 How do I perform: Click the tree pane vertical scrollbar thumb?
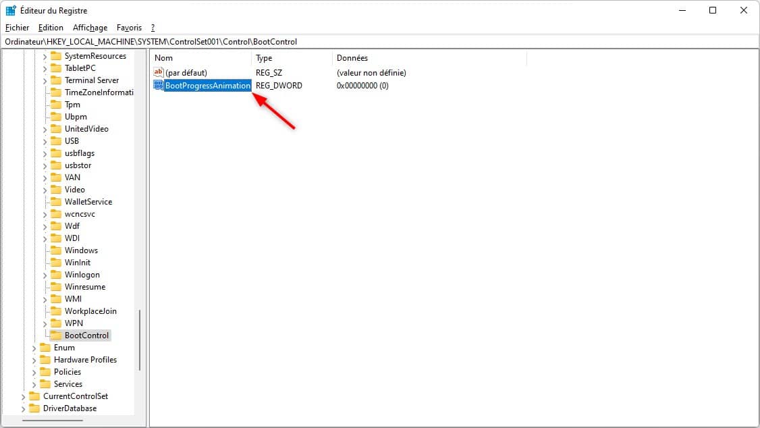point(140,340)
